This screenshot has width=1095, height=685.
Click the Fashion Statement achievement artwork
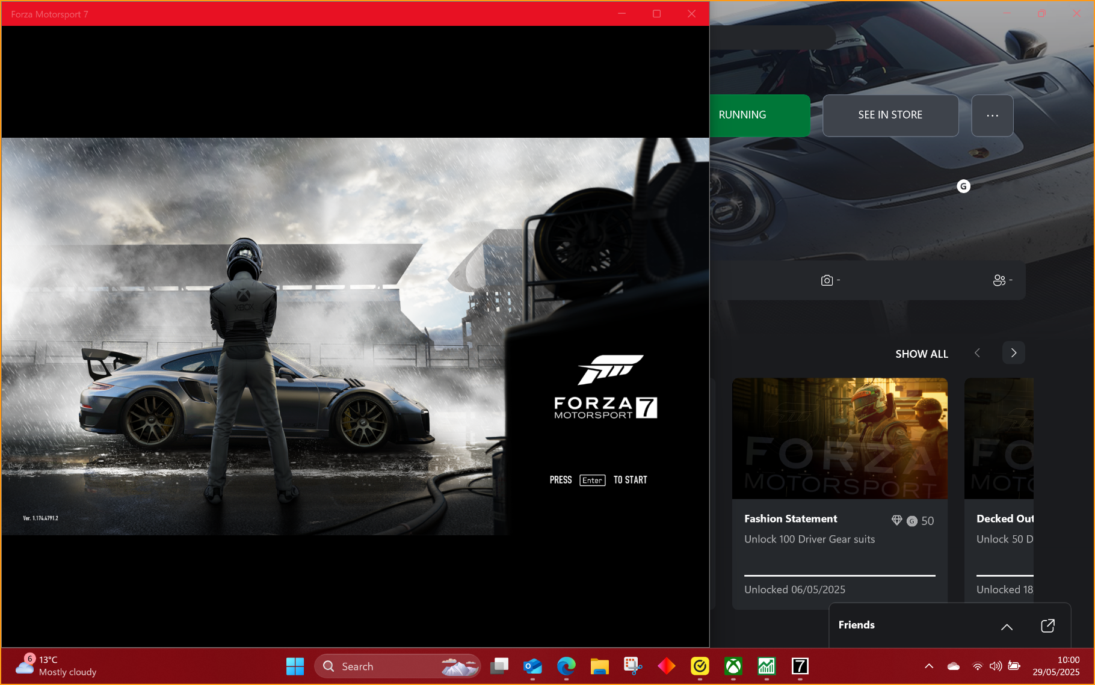click(840, 438)
